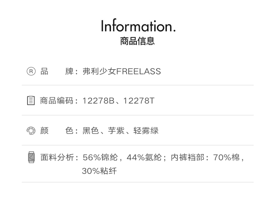This screenshot has width=275, height=197.
Task: Select product code 12278T
Action: point(139,101)
